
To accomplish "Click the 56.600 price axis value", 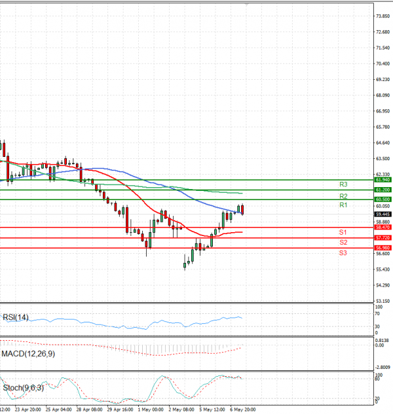I will [x=383, y=254].
